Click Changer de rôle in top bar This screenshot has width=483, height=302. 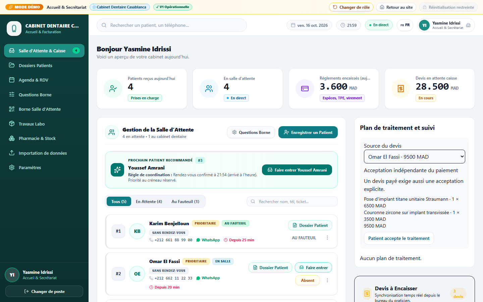pyautogui.click(x=351, y=7)
